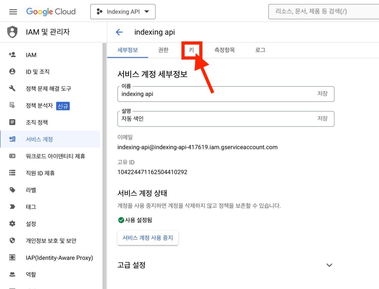379x289 pixels.
Task: Open the hamburger navigation menu
Action: [x=13, y=11]
